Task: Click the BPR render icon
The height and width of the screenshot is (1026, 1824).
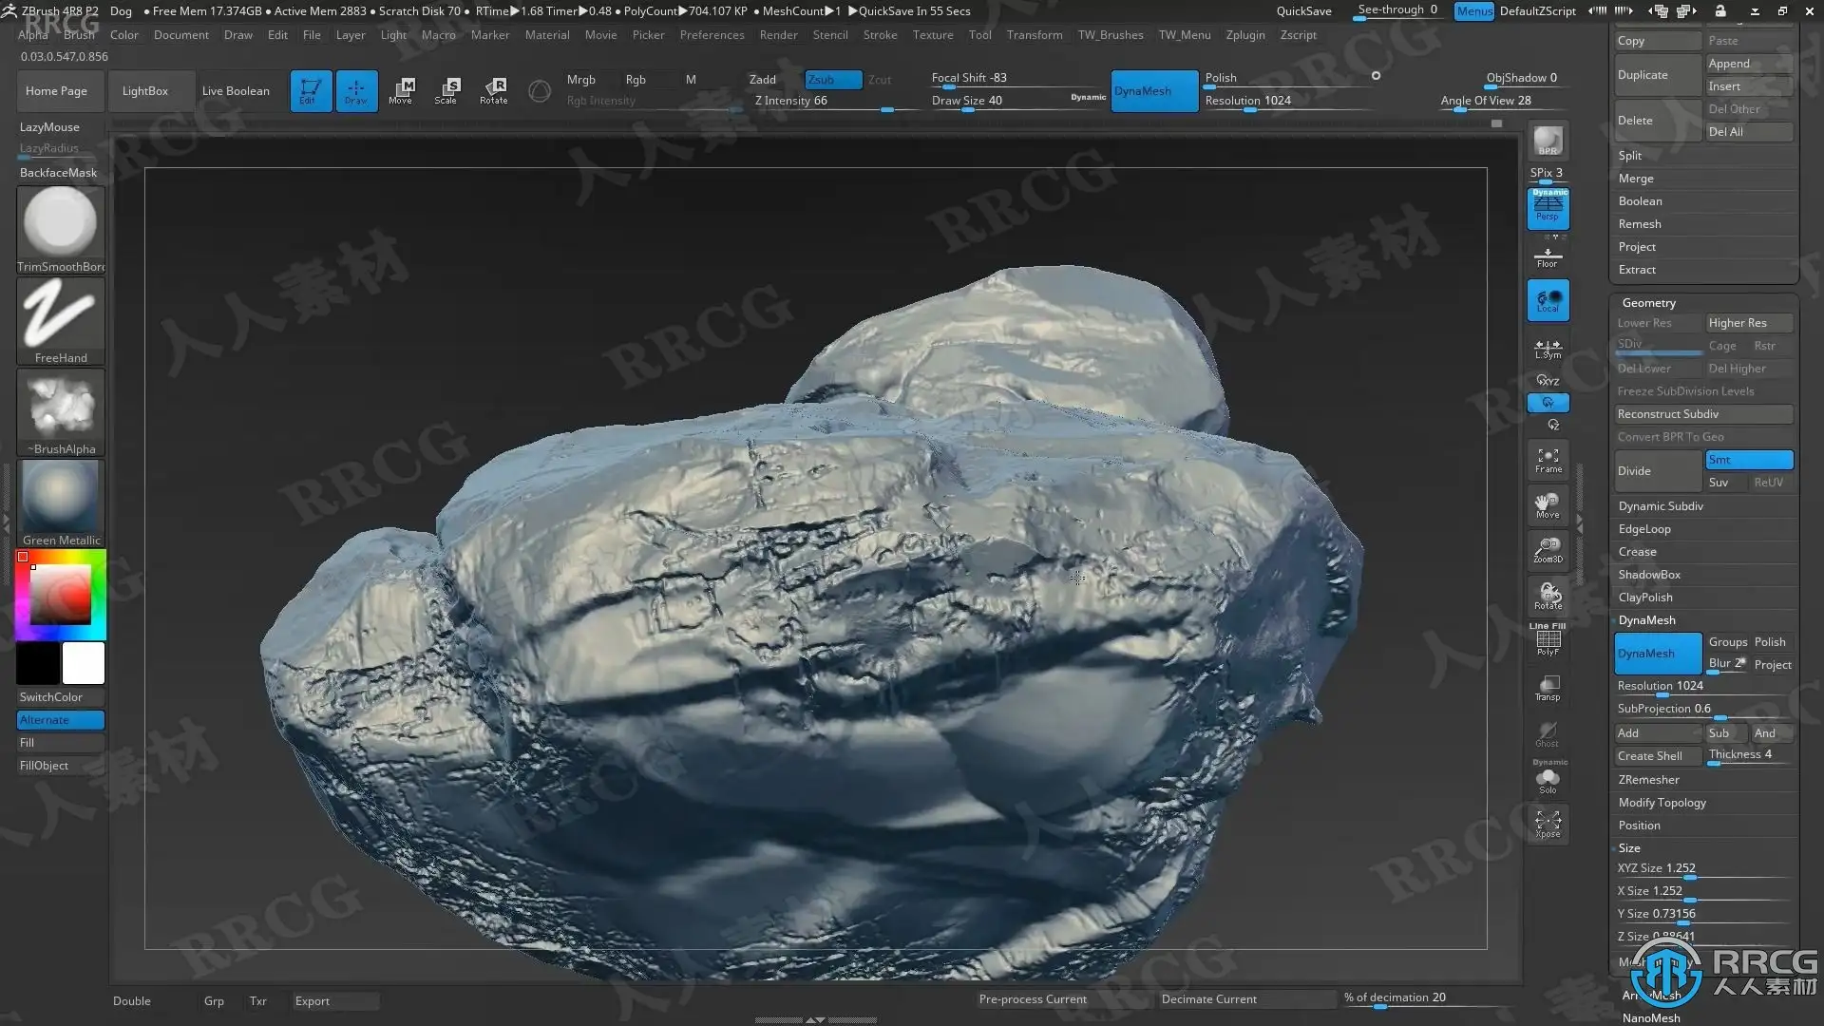Action: [x=1548, y=142]
